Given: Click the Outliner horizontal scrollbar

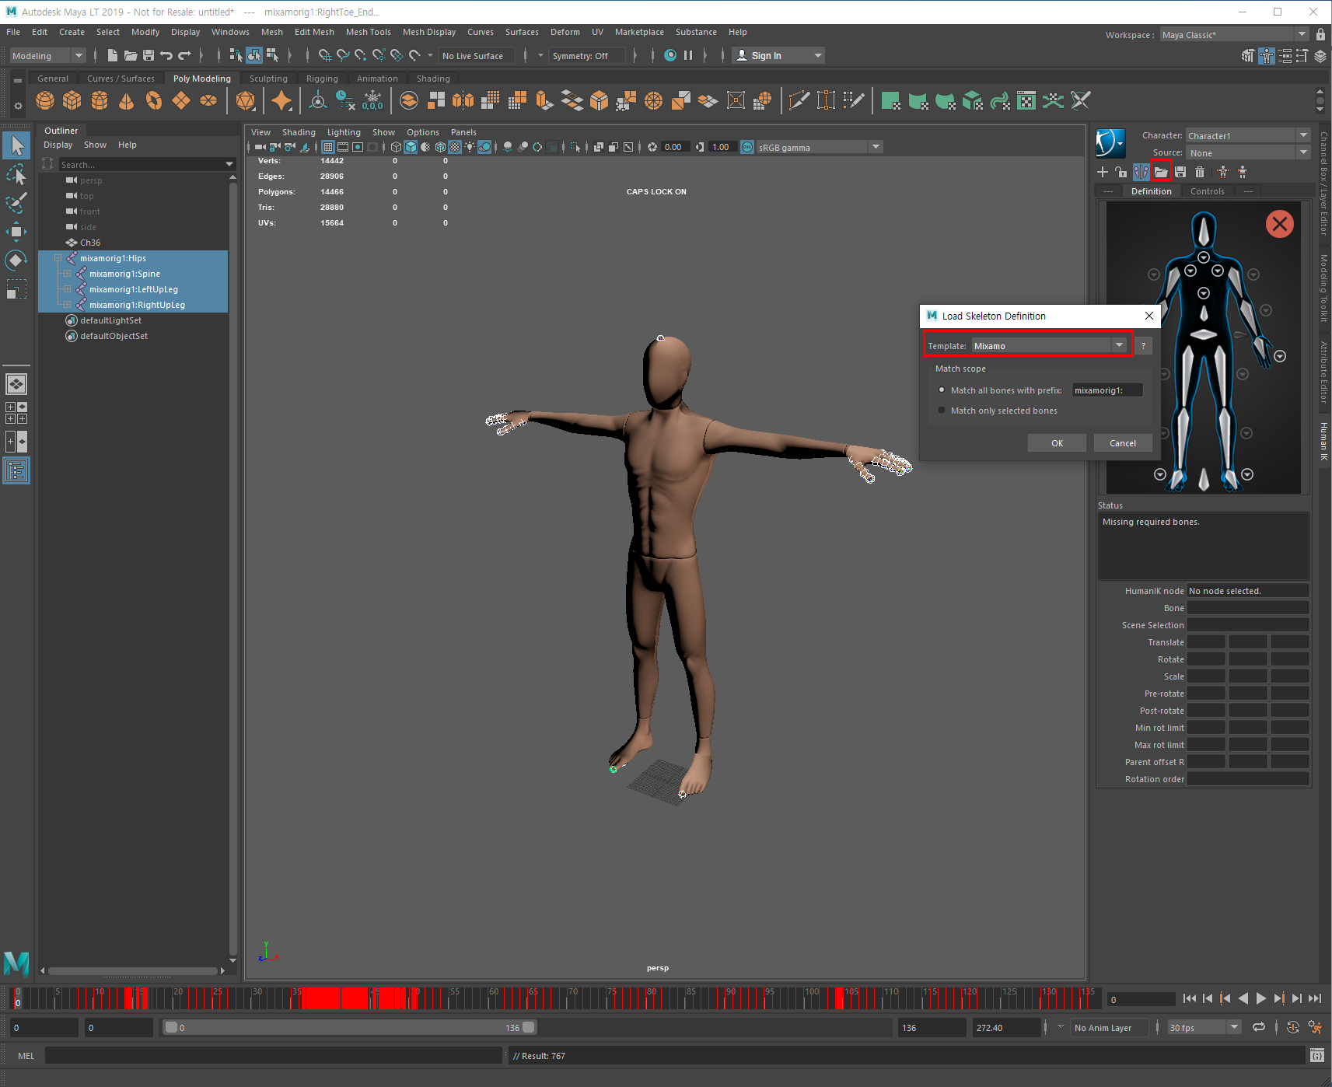Looking at the screenshot, I should coord(132,970).
